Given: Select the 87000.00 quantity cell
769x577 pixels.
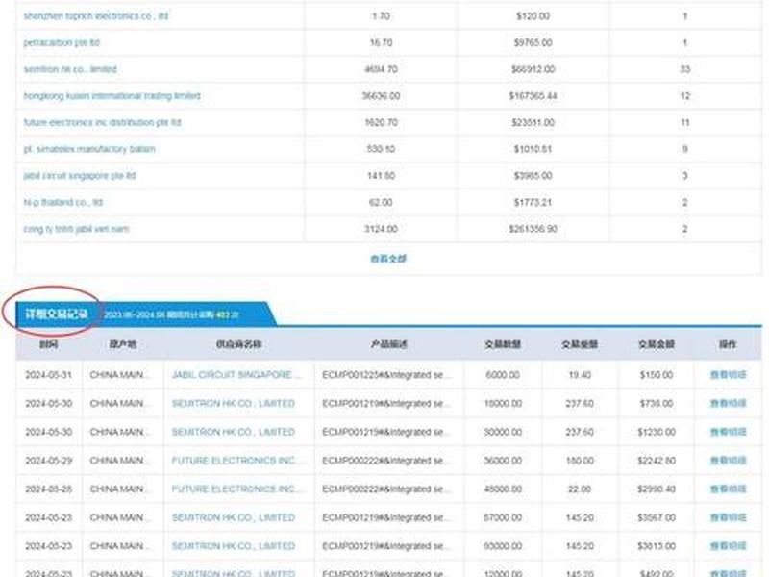Looking at the screenshot, I should click(503, 517).
